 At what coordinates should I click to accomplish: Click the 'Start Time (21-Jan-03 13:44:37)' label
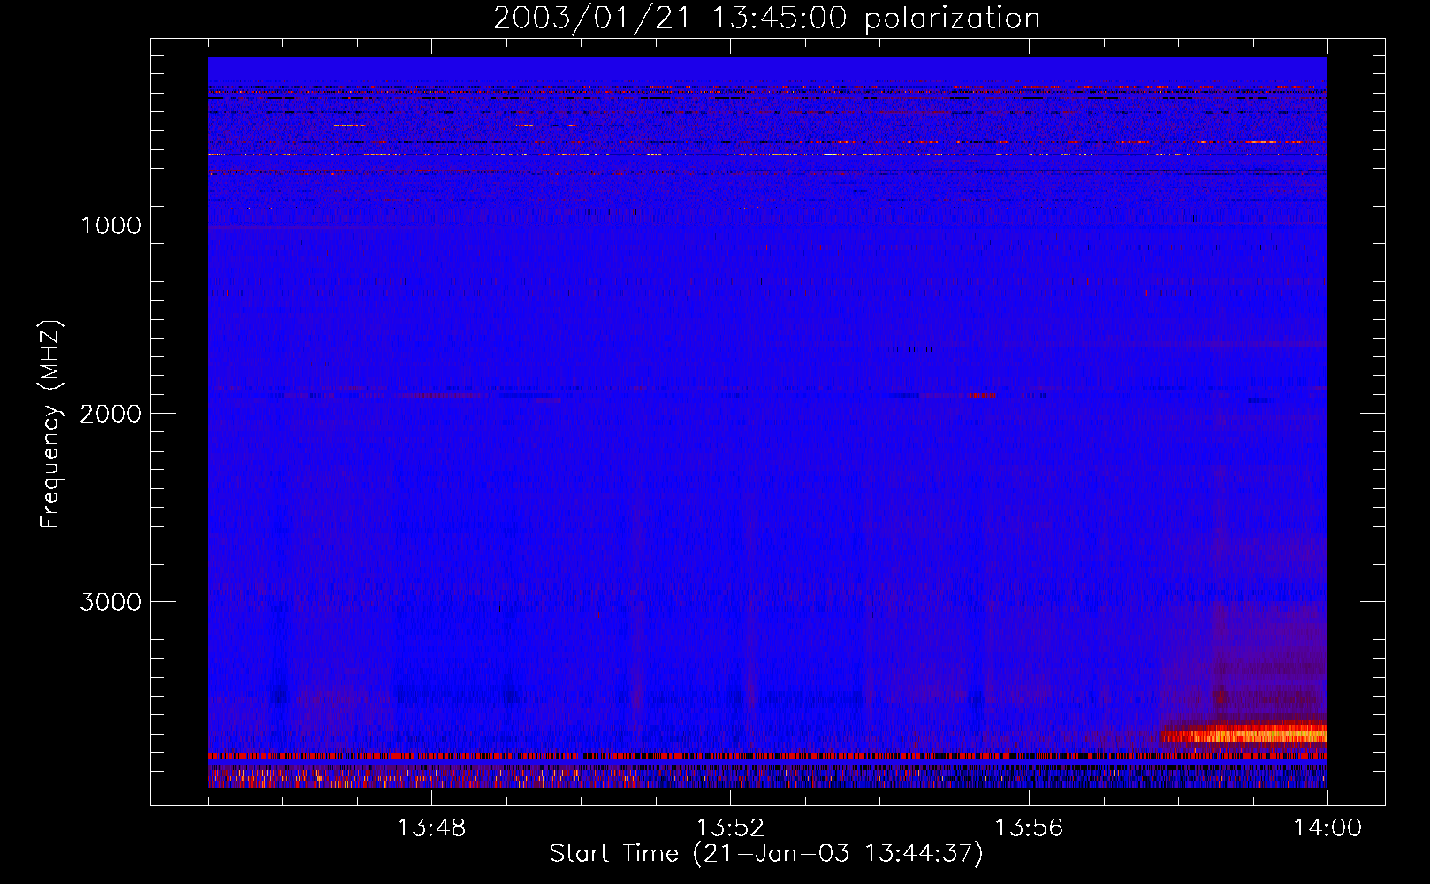(766, 854)
